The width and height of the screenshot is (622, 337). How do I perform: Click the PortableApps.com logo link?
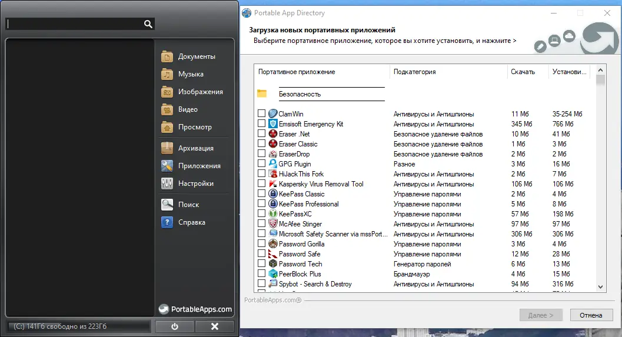point(195,309)
